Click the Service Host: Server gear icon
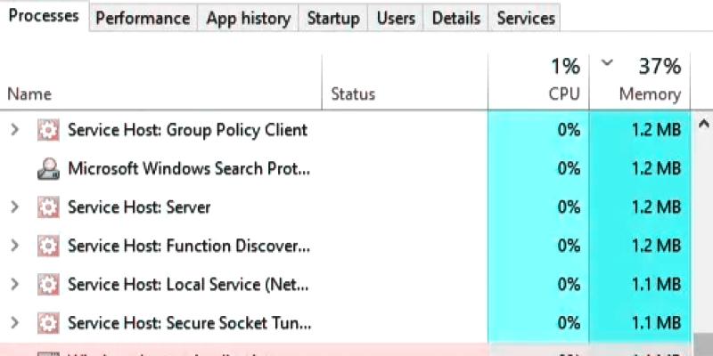This screenshot has height=356, width=713. [x=48, y=207]
